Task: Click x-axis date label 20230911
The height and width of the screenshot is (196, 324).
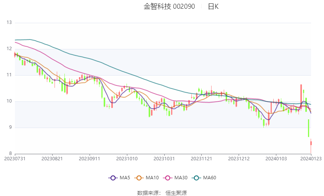Action: coord(90,159)
